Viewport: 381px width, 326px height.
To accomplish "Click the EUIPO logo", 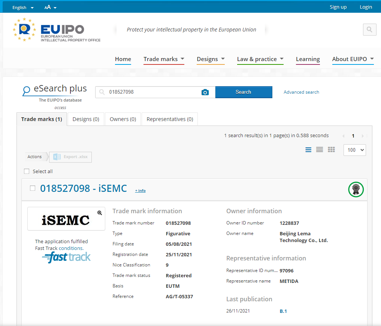I will pyautogui.click(x=57, y=30).
